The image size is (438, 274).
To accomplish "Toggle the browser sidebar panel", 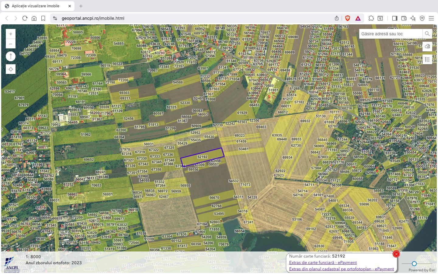I will (395, 18).
